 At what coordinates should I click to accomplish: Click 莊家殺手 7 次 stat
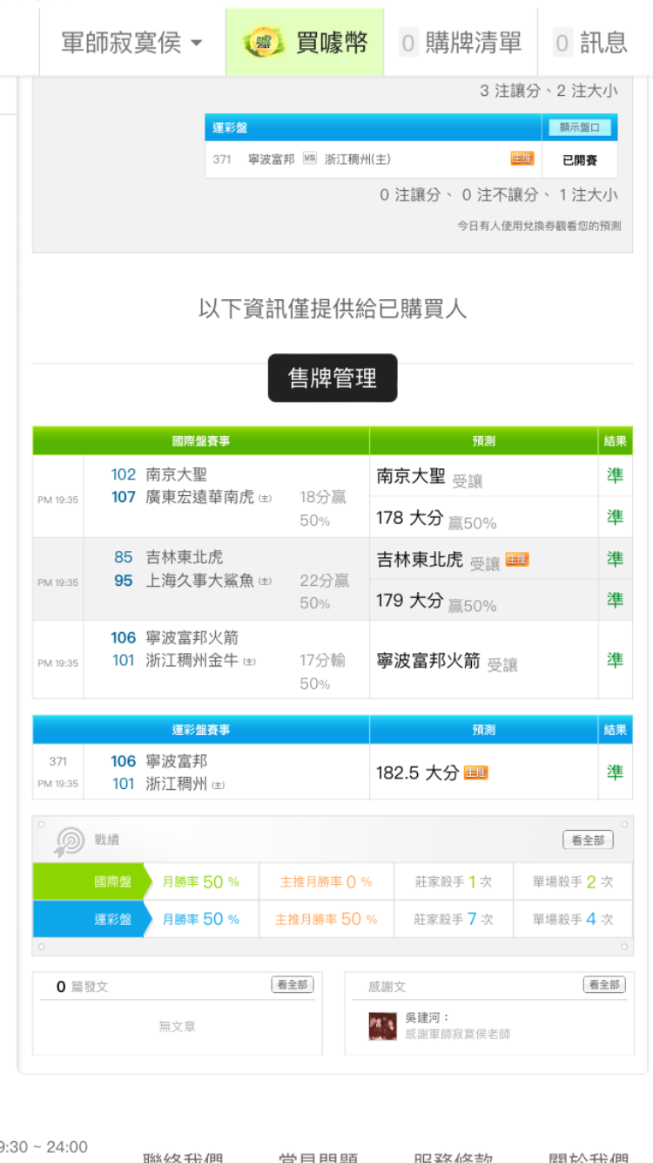click(x=454, y=919)
